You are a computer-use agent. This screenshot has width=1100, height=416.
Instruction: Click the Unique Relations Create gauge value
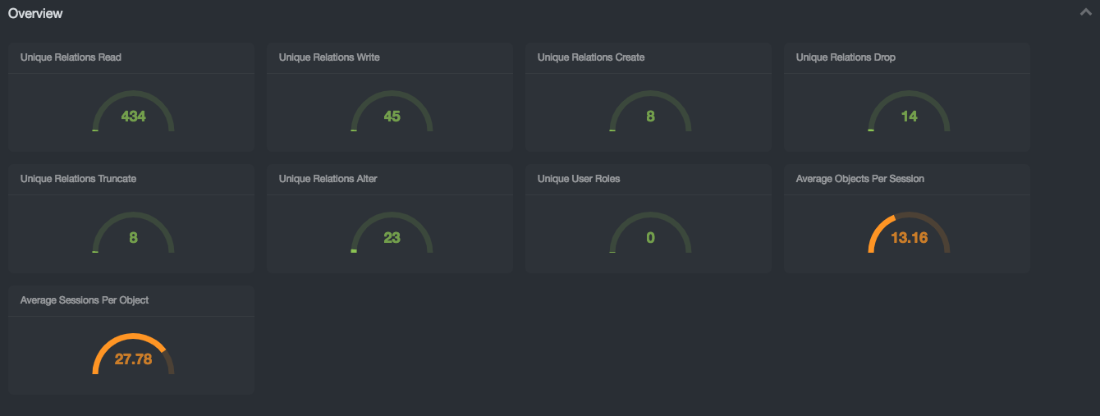(650, 116)
